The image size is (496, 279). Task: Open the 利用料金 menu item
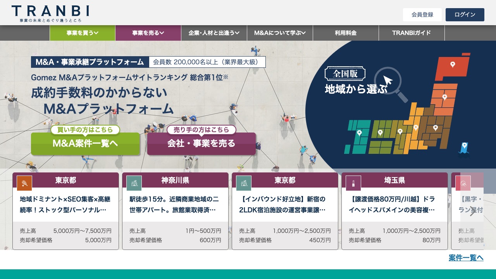tap(346, 33)
